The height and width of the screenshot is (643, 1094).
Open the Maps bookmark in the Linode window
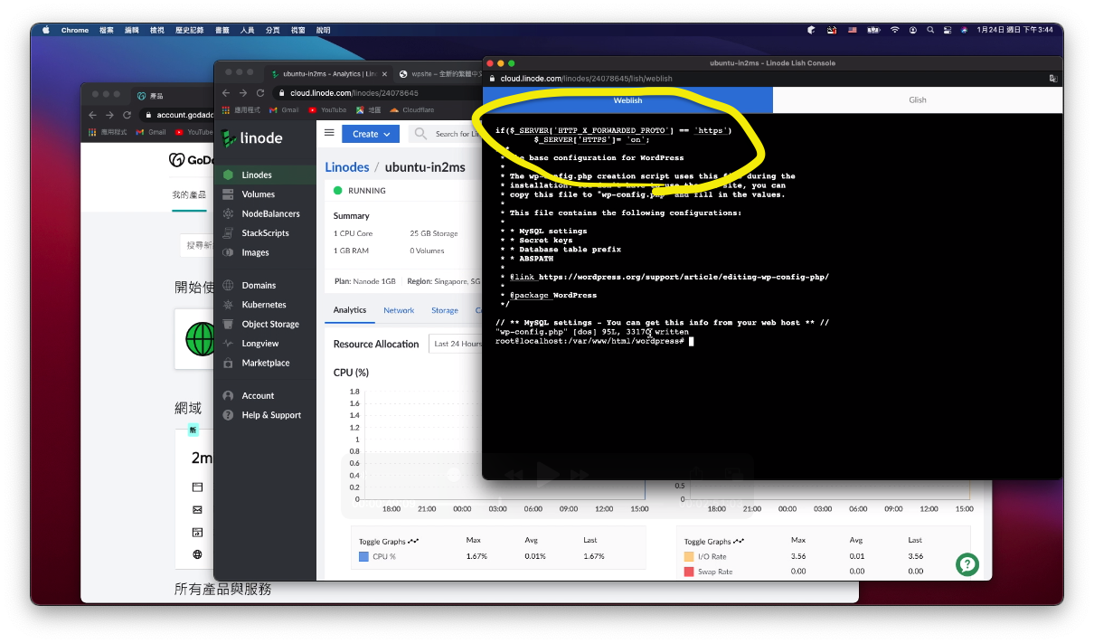tap(369, 109)
